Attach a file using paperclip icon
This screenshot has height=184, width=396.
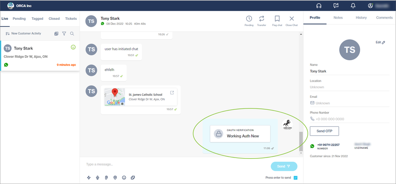click(x=106, y=177)
